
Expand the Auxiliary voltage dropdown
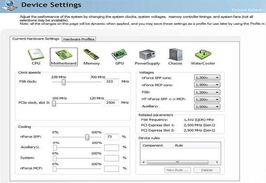(207, 107)
